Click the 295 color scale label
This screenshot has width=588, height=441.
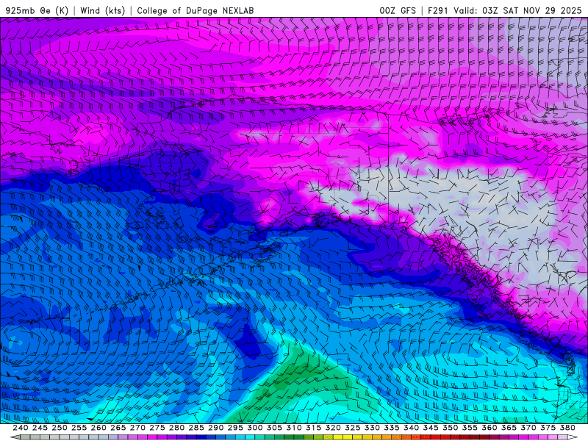(x=235, y=428)
